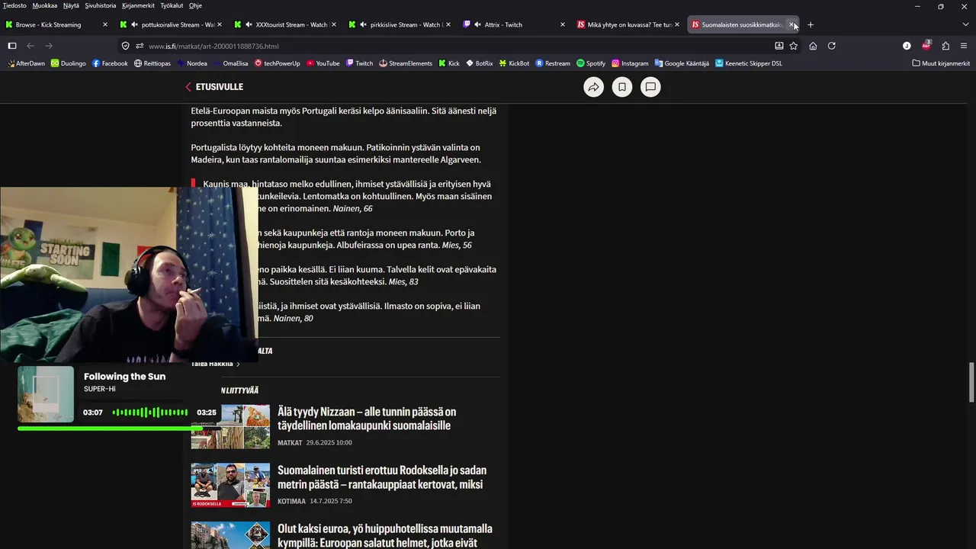
Task: Open Spotify bookmark
Action: click(591, 63)
